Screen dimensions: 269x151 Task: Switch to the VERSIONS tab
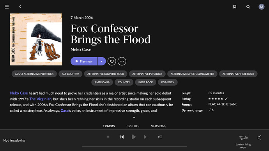pyautogui.click(x=159, y=126)
